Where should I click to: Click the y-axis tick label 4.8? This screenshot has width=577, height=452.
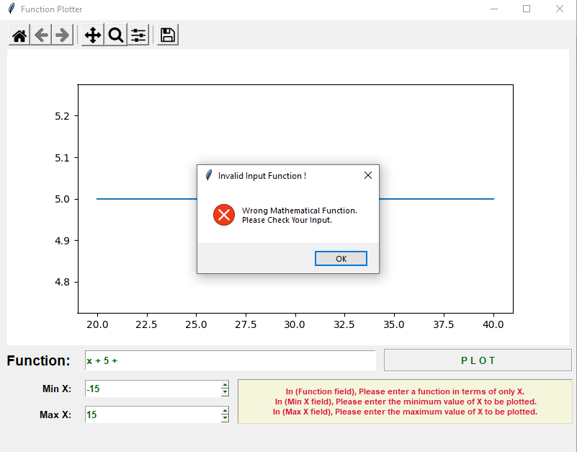[x=62, y=282]
